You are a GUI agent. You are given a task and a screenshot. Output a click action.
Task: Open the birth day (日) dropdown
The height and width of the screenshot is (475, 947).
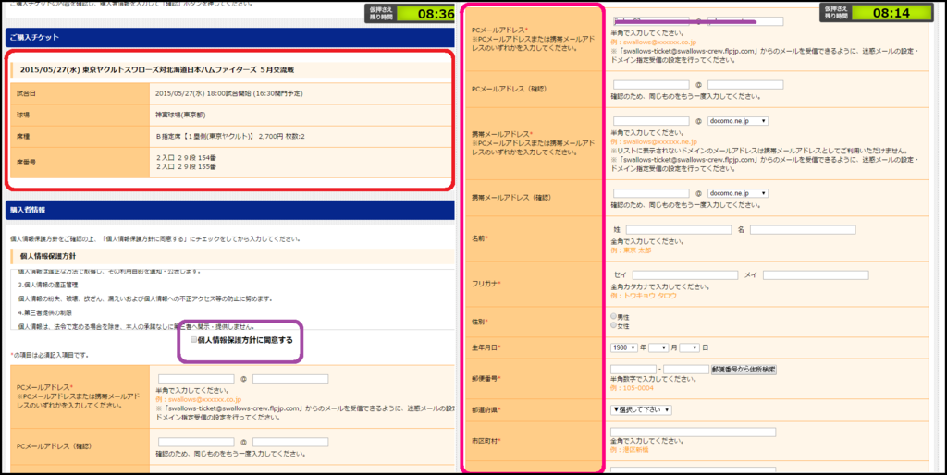tap(689, 347)
